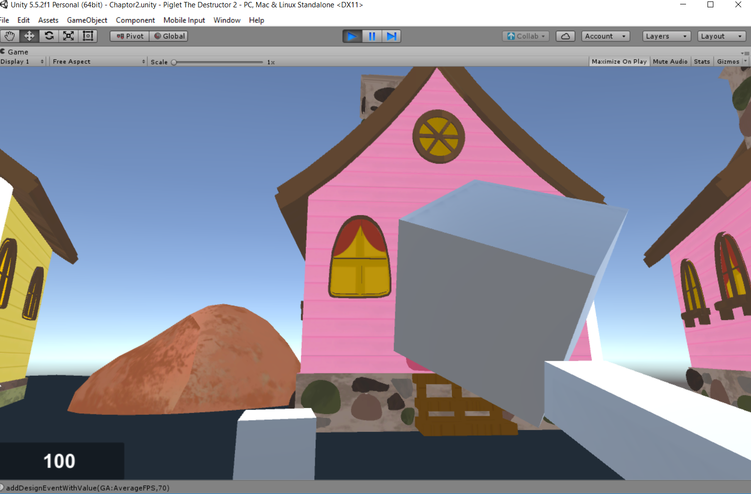Select the Scale tool

68,36
